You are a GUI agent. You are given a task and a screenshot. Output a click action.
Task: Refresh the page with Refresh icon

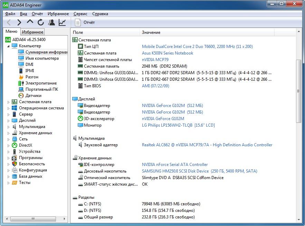click(41, 22)
